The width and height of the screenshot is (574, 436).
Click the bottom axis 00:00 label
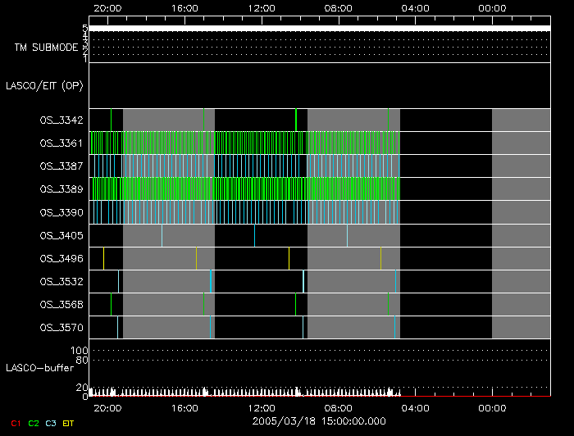click(492, 408)
